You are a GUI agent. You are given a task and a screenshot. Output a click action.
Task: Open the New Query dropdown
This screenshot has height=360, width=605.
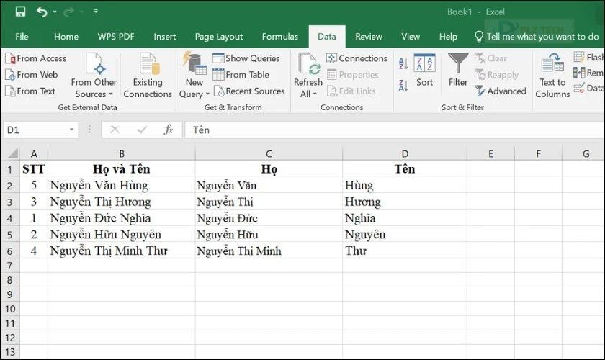(194, 76)
